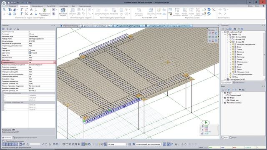Click the Дотянуть icon in ribbon

click(98, 11)
